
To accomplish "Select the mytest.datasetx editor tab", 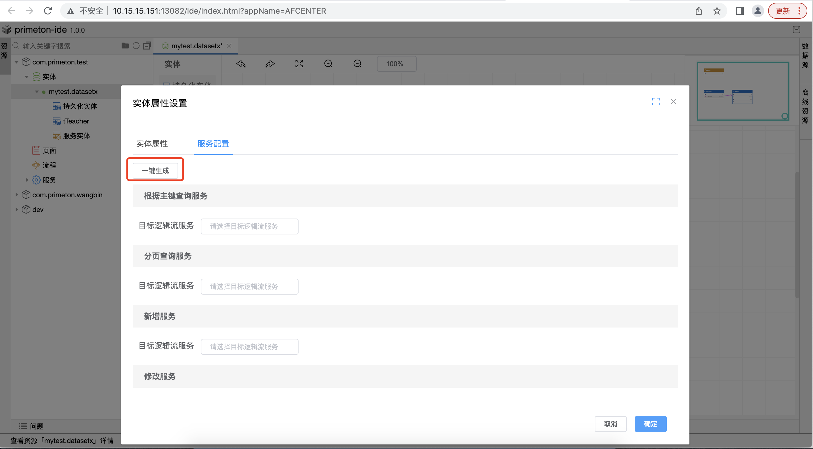I will [196, 46].
